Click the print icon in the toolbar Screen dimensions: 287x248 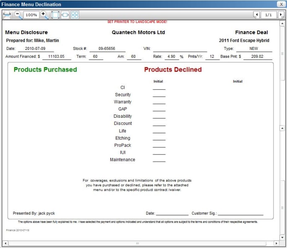(x=7, y=15)
